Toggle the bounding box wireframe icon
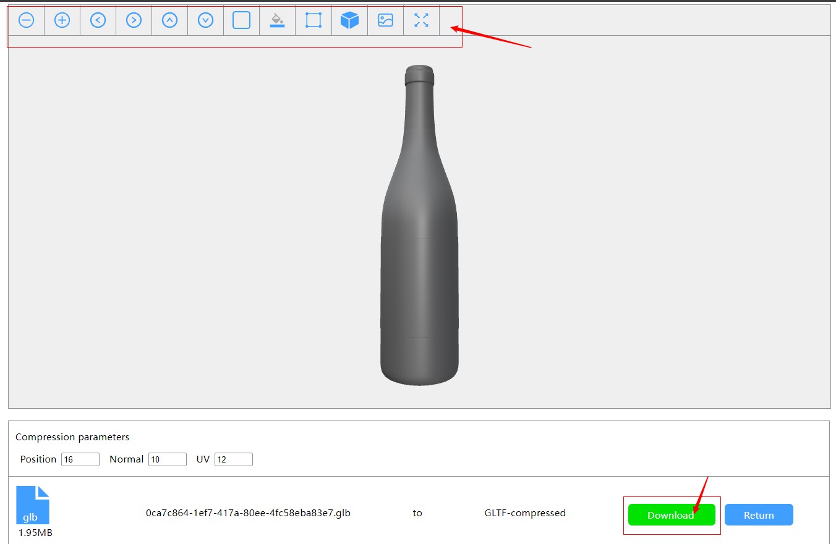The image size is (836, 544). [x=313, y=20]
